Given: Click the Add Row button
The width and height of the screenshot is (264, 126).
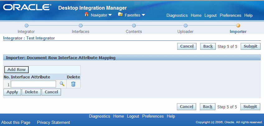Looking at the screenshot, I should coord(16,70).
